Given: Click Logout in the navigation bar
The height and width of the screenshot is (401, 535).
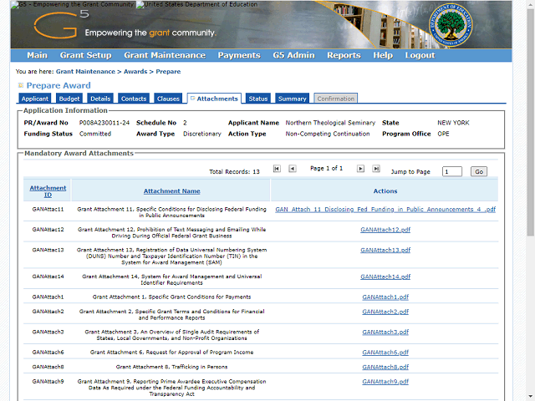Looking at the screenshot, I should 420,55.
